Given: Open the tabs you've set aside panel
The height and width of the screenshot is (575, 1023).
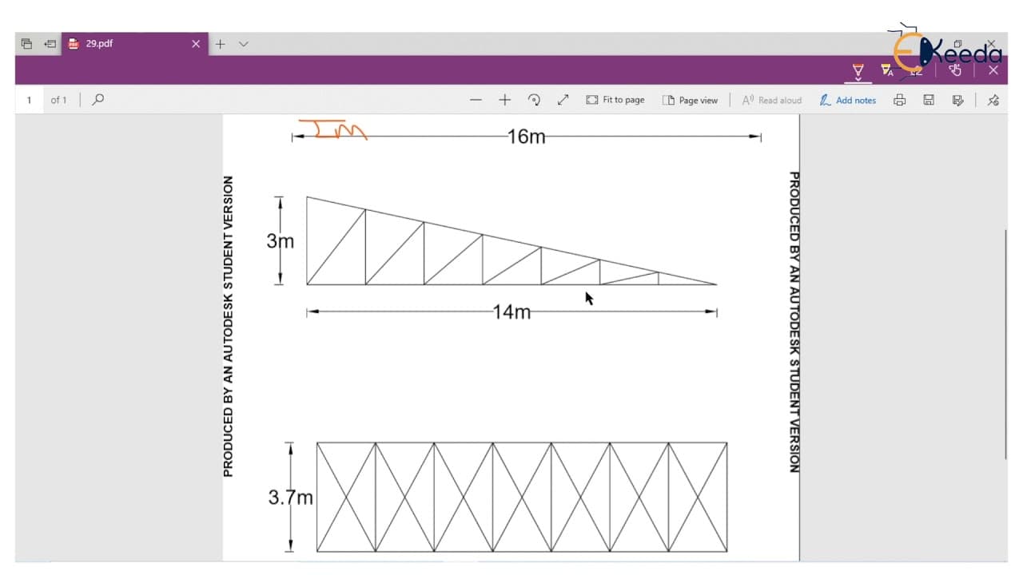Looking at the screenshot, I should [x=26, y=44].
